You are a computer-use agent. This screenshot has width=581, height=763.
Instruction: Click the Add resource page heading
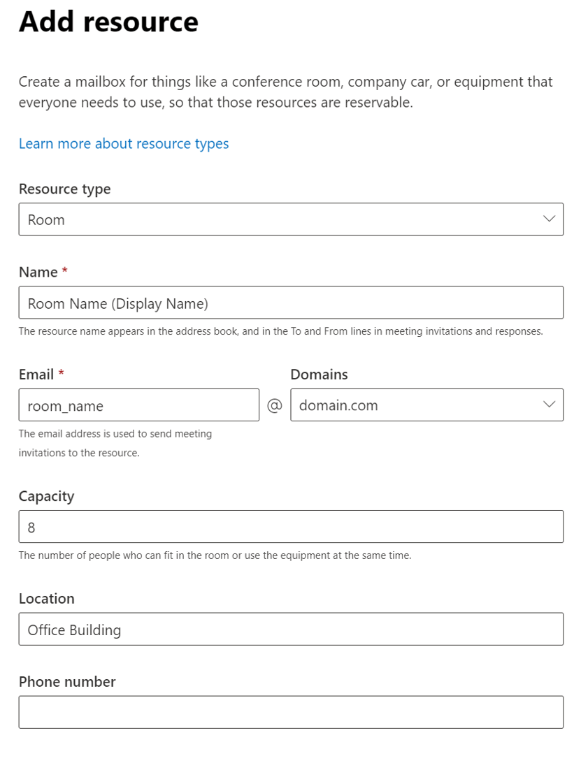point(108,22)
